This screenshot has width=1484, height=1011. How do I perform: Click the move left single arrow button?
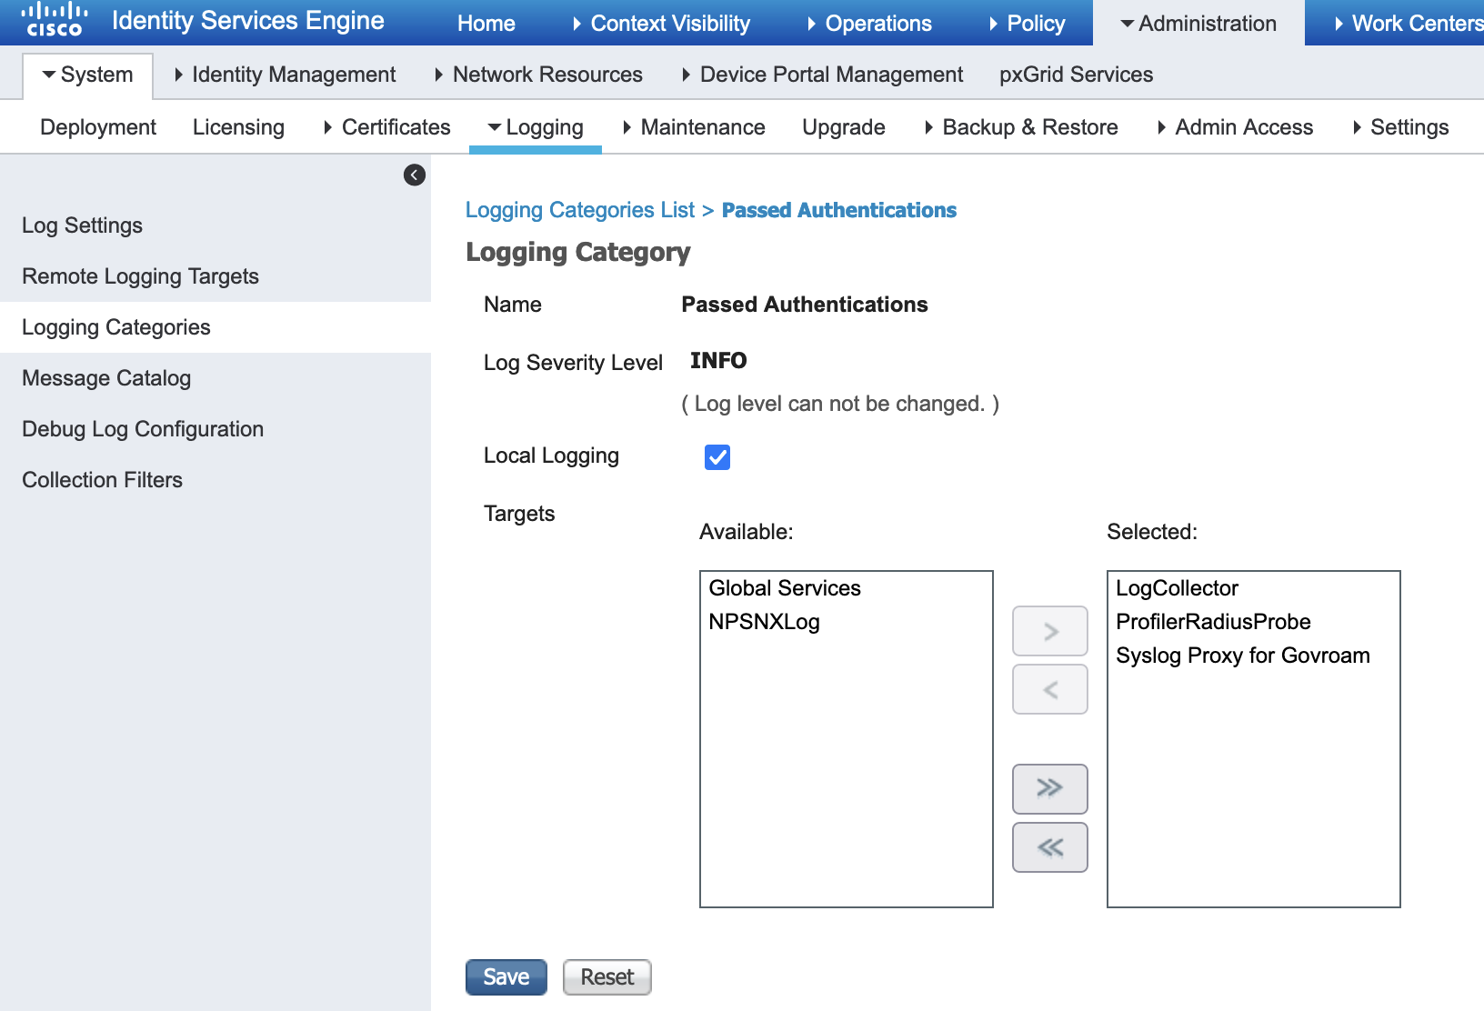[1049, 689]
